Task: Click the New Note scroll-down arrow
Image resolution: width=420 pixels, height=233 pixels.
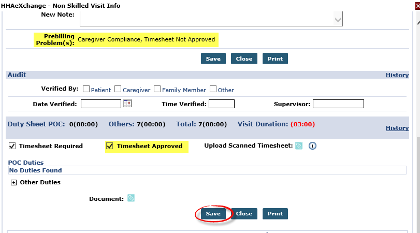Action: [x=338, y=20]
